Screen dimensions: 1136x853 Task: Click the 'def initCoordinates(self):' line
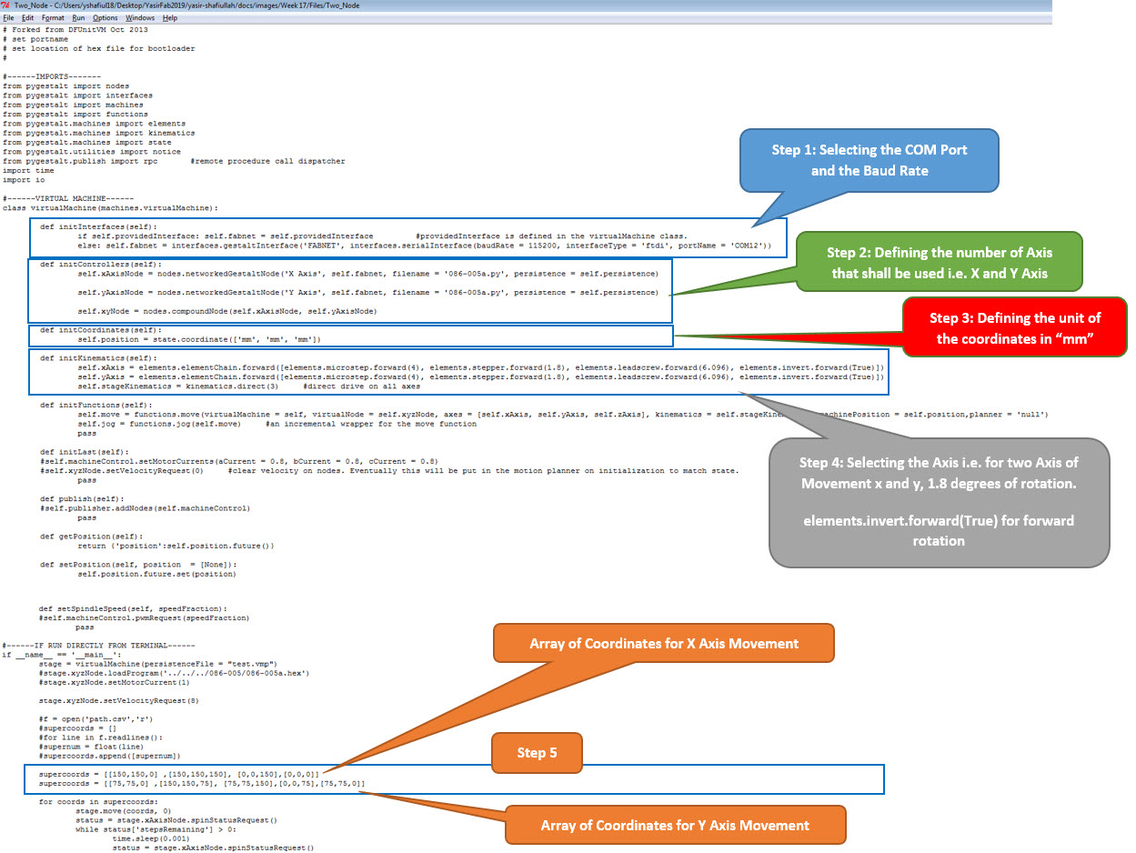[101, 329]
